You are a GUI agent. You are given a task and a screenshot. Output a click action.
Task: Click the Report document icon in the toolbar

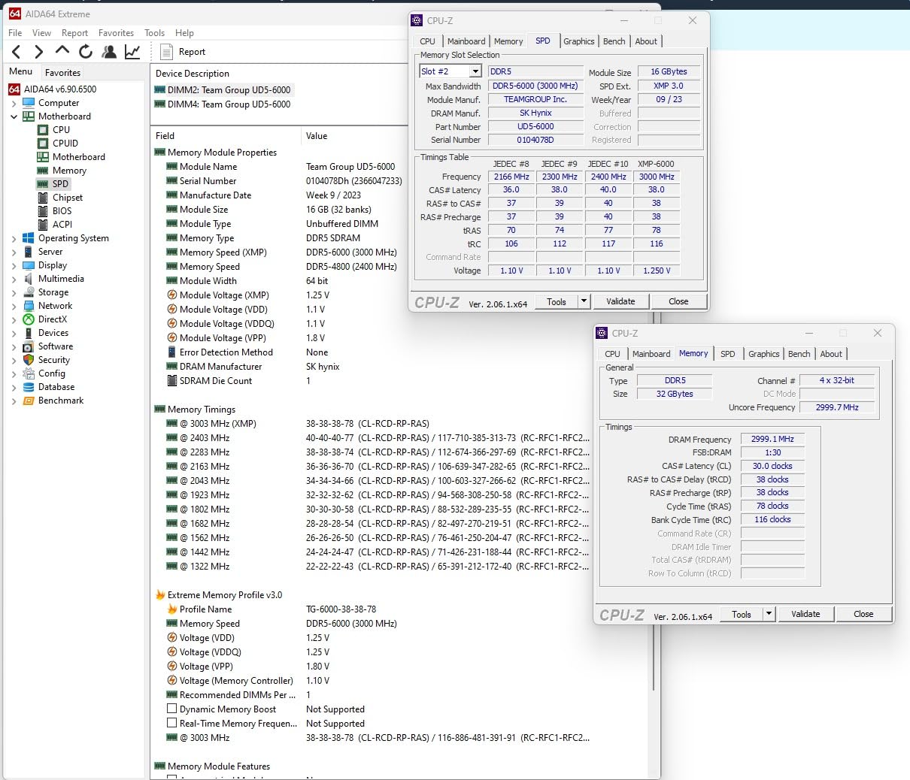click(x=167, y=52)
